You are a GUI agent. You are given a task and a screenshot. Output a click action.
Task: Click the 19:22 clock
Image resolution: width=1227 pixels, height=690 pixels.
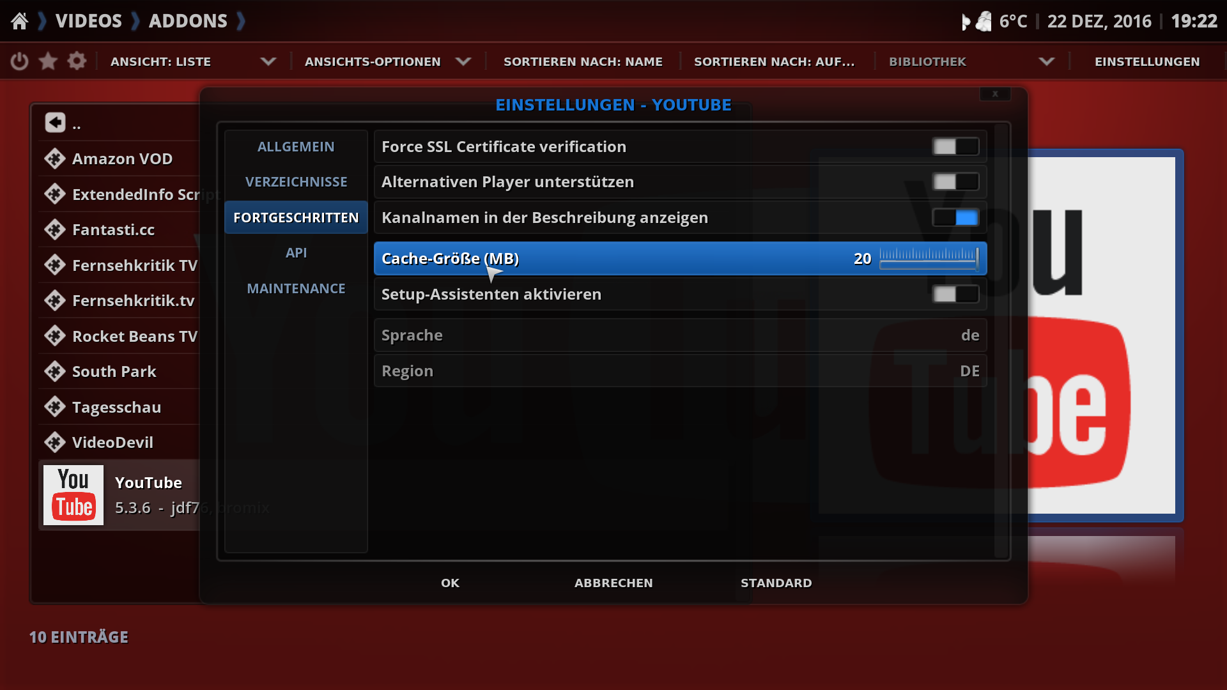1194,21
